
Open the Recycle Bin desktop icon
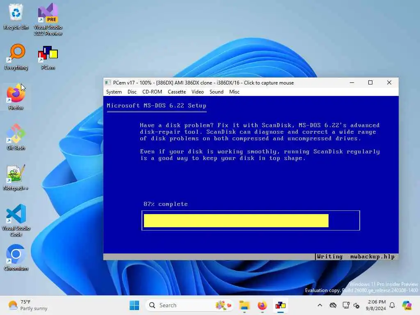16,16
